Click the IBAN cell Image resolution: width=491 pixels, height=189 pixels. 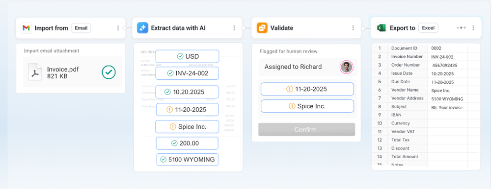(x=408, y=115)
